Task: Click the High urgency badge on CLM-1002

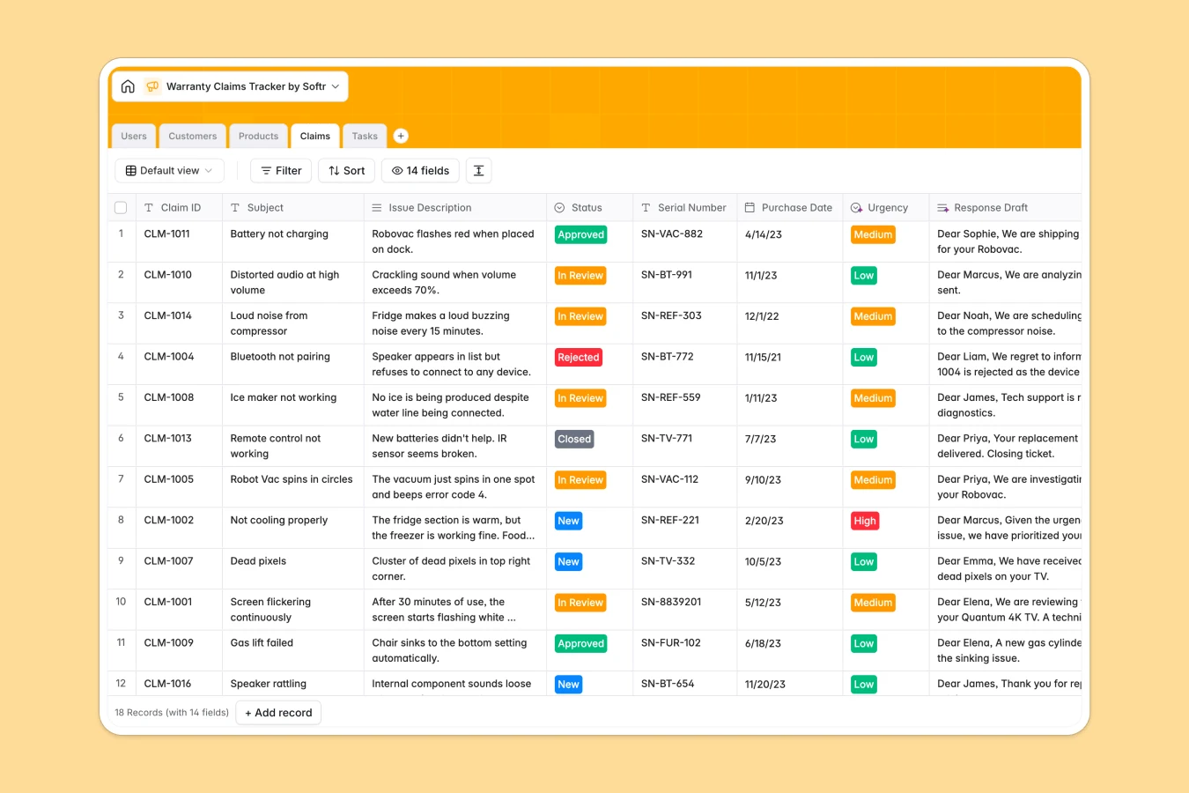Action: coord(864,521)
